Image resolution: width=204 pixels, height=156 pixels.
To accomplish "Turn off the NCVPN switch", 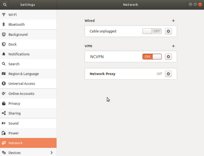I will pyautogui.click(x=152, y=57).
